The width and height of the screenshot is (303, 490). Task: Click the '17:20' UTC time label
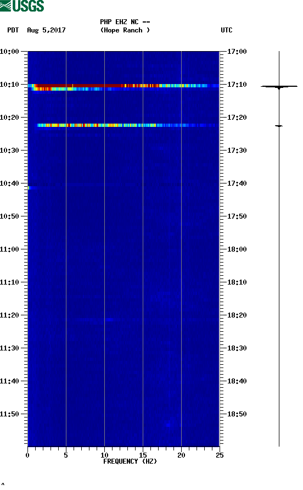(237, 118)
